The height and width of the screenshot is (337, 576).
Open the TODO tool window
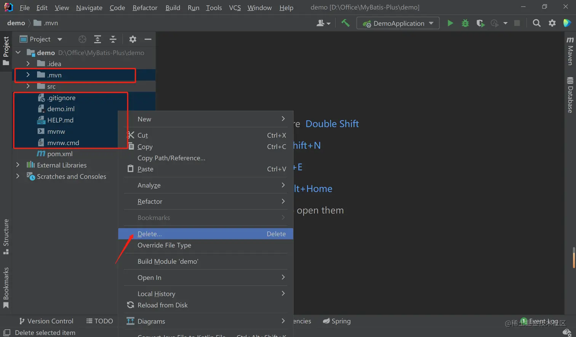(x=99, y=321)
